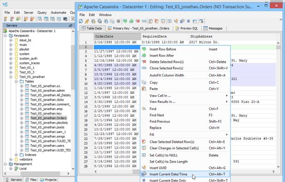The image size is (285, 182).
Task: Expand the music keyspace node
Action: click(x=11, y=45)
